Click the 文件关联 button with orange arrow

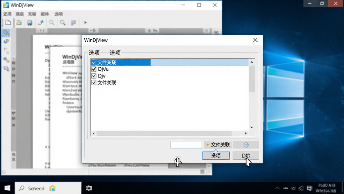pos(218,145)
